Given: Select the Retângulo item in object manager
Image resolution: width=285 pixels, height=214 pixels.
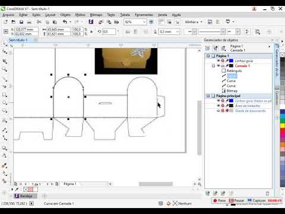Looking at the screenshot, I should pyautogui.click(x=234, y=71).
